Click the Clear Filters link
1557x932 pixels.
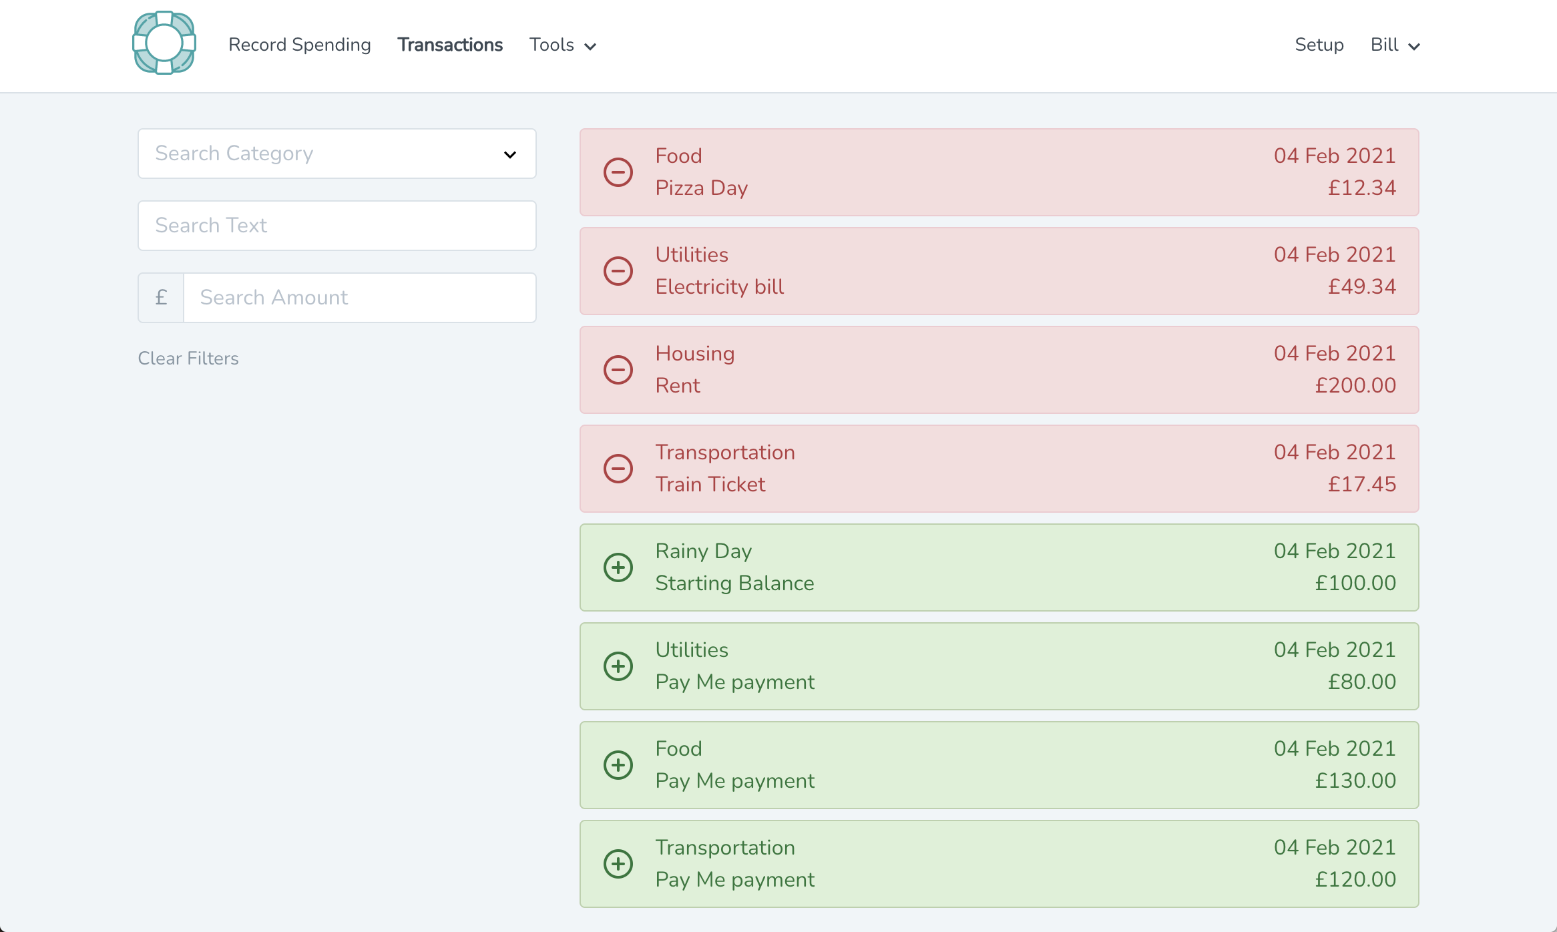pos(188,359)
